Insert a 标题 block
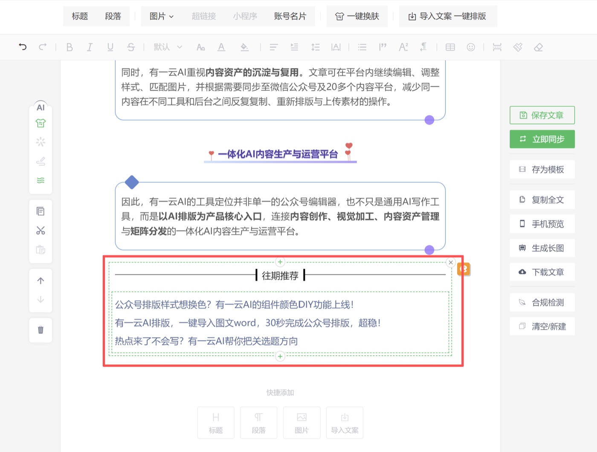Screen dimensions: 597x452 pos(80,16)
